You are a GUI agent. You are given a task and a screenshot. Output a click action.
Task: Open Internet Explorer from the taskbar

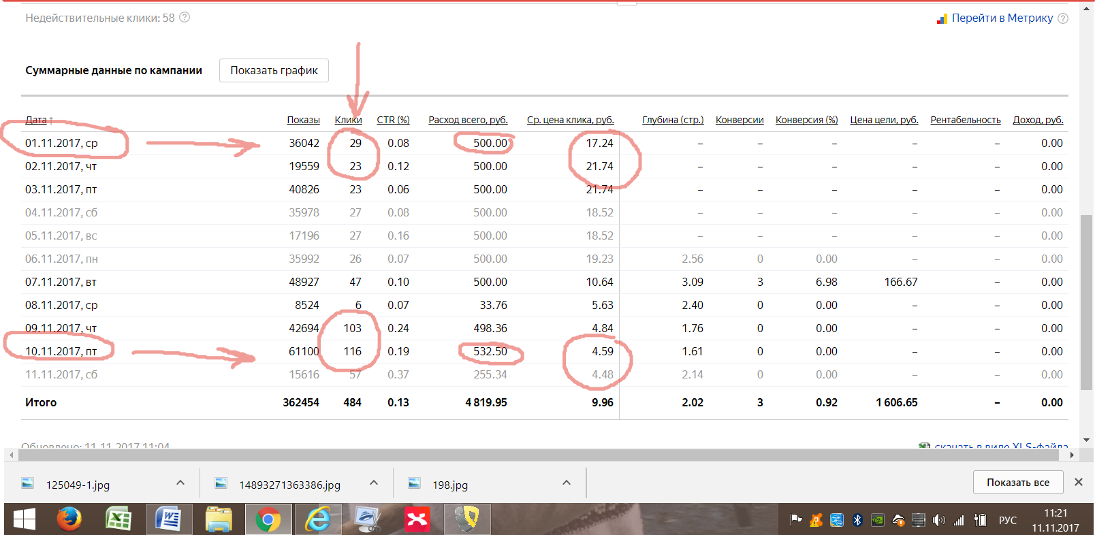[317, 520]
